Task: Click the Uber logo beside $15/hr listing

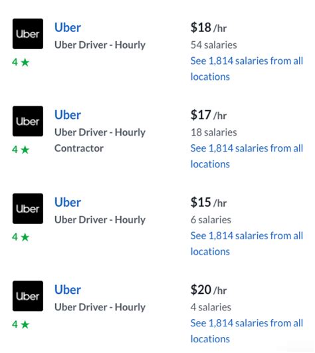Action: pyautogui.click(x=28, y=209)
